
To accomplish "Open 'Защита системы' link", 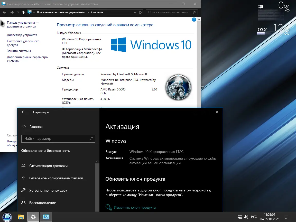I will [19, 51].
